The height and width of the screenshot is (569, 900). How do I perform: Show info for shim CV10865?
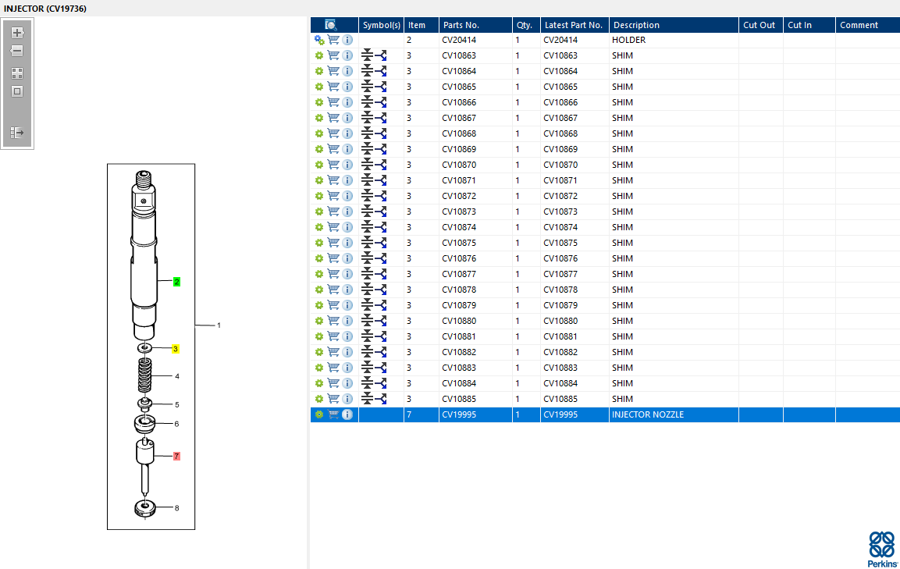(347, 87)
